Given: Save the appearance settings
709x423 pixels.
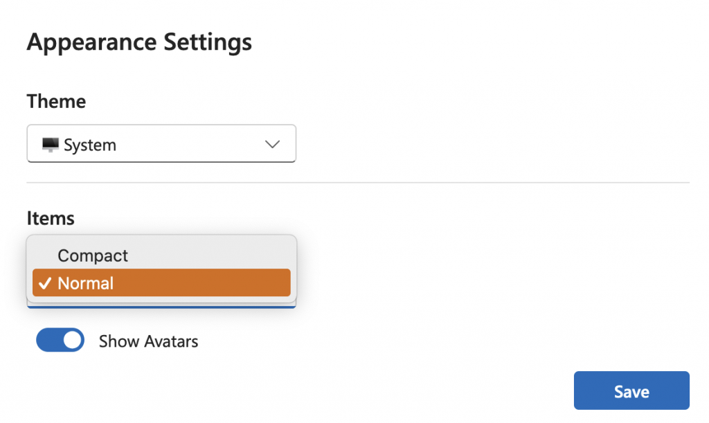Looking at the screenshot, I should point(631,390).
